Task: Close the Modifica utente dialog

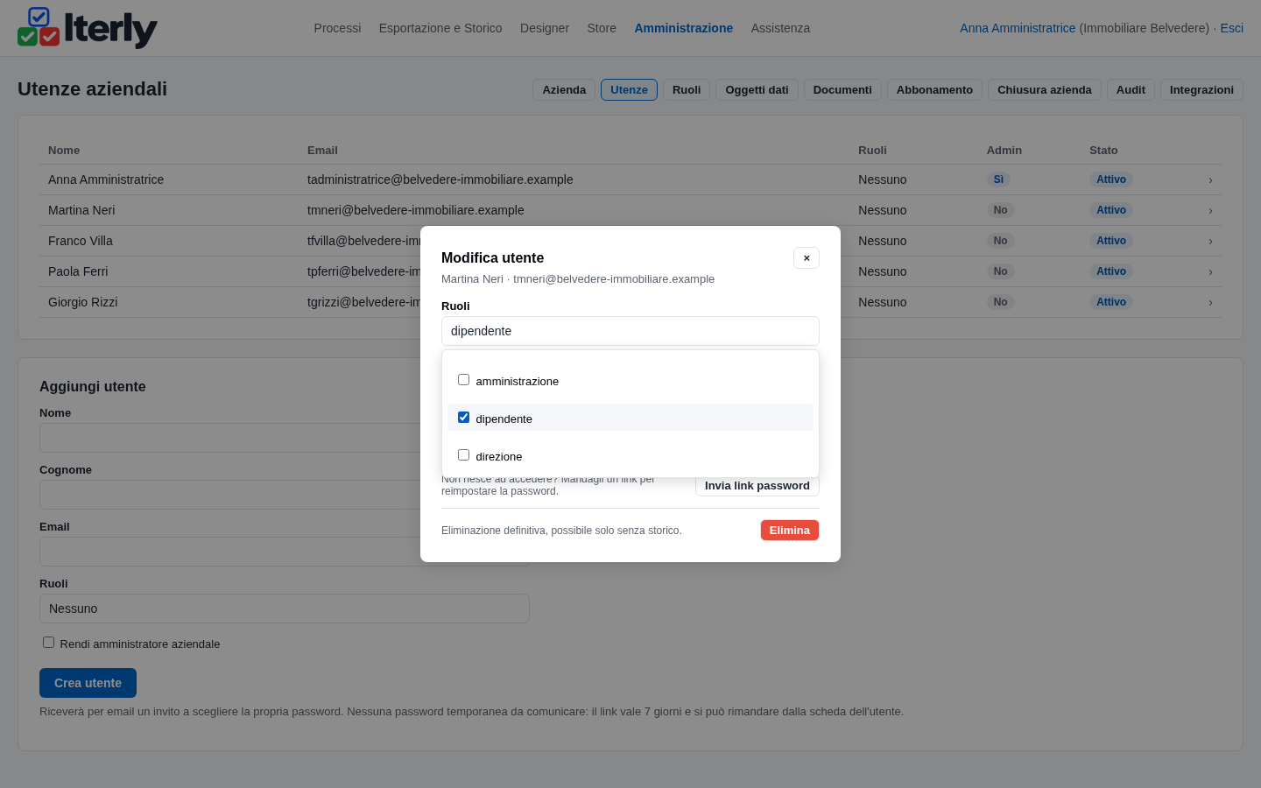Action: (x=807, y=257)
